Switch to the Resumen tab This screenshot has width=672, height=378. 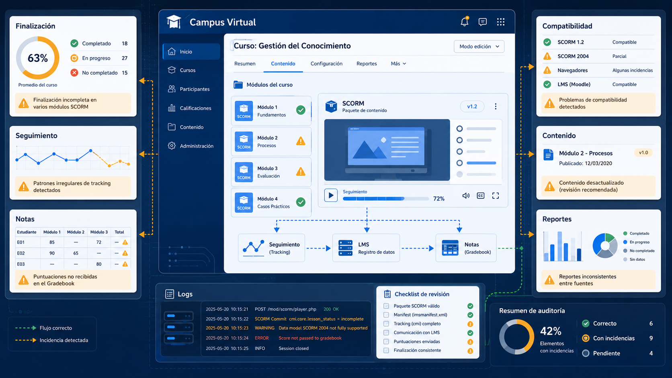pyautogui.click(x=245, y=63)
